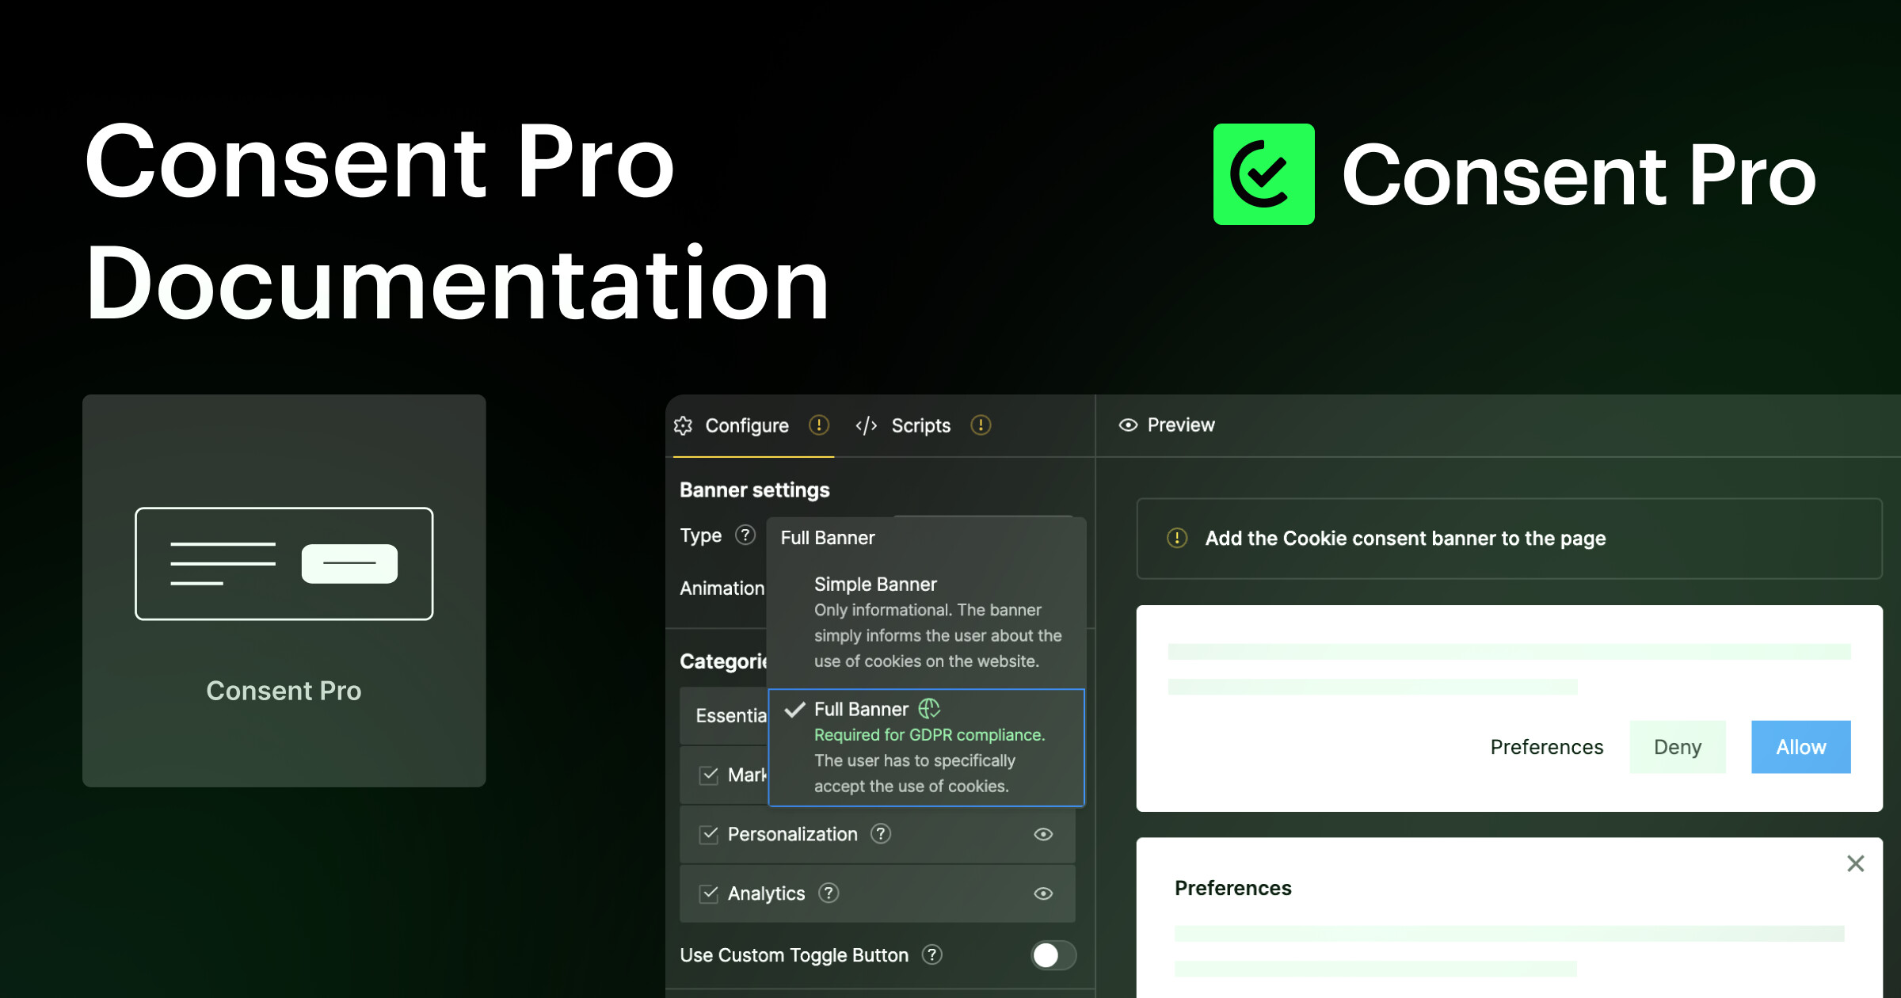Switch to the Configure tab
The width and height of the screenshot is (1901, 998).
click(746, 426)
